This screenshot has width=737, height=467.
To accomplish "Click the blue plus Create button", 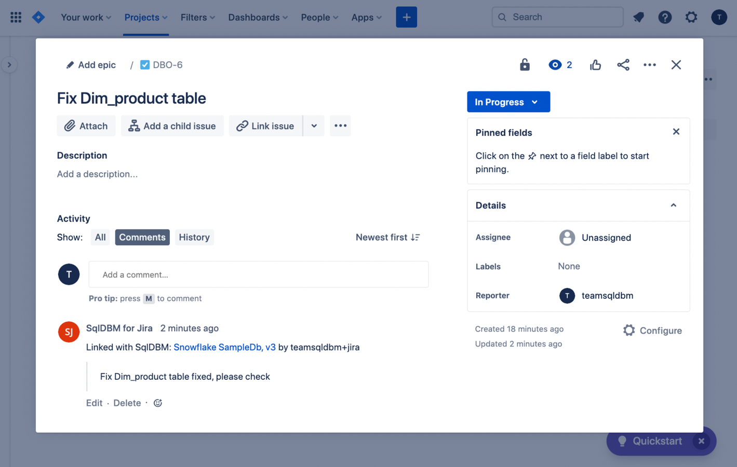I will 406,17.
